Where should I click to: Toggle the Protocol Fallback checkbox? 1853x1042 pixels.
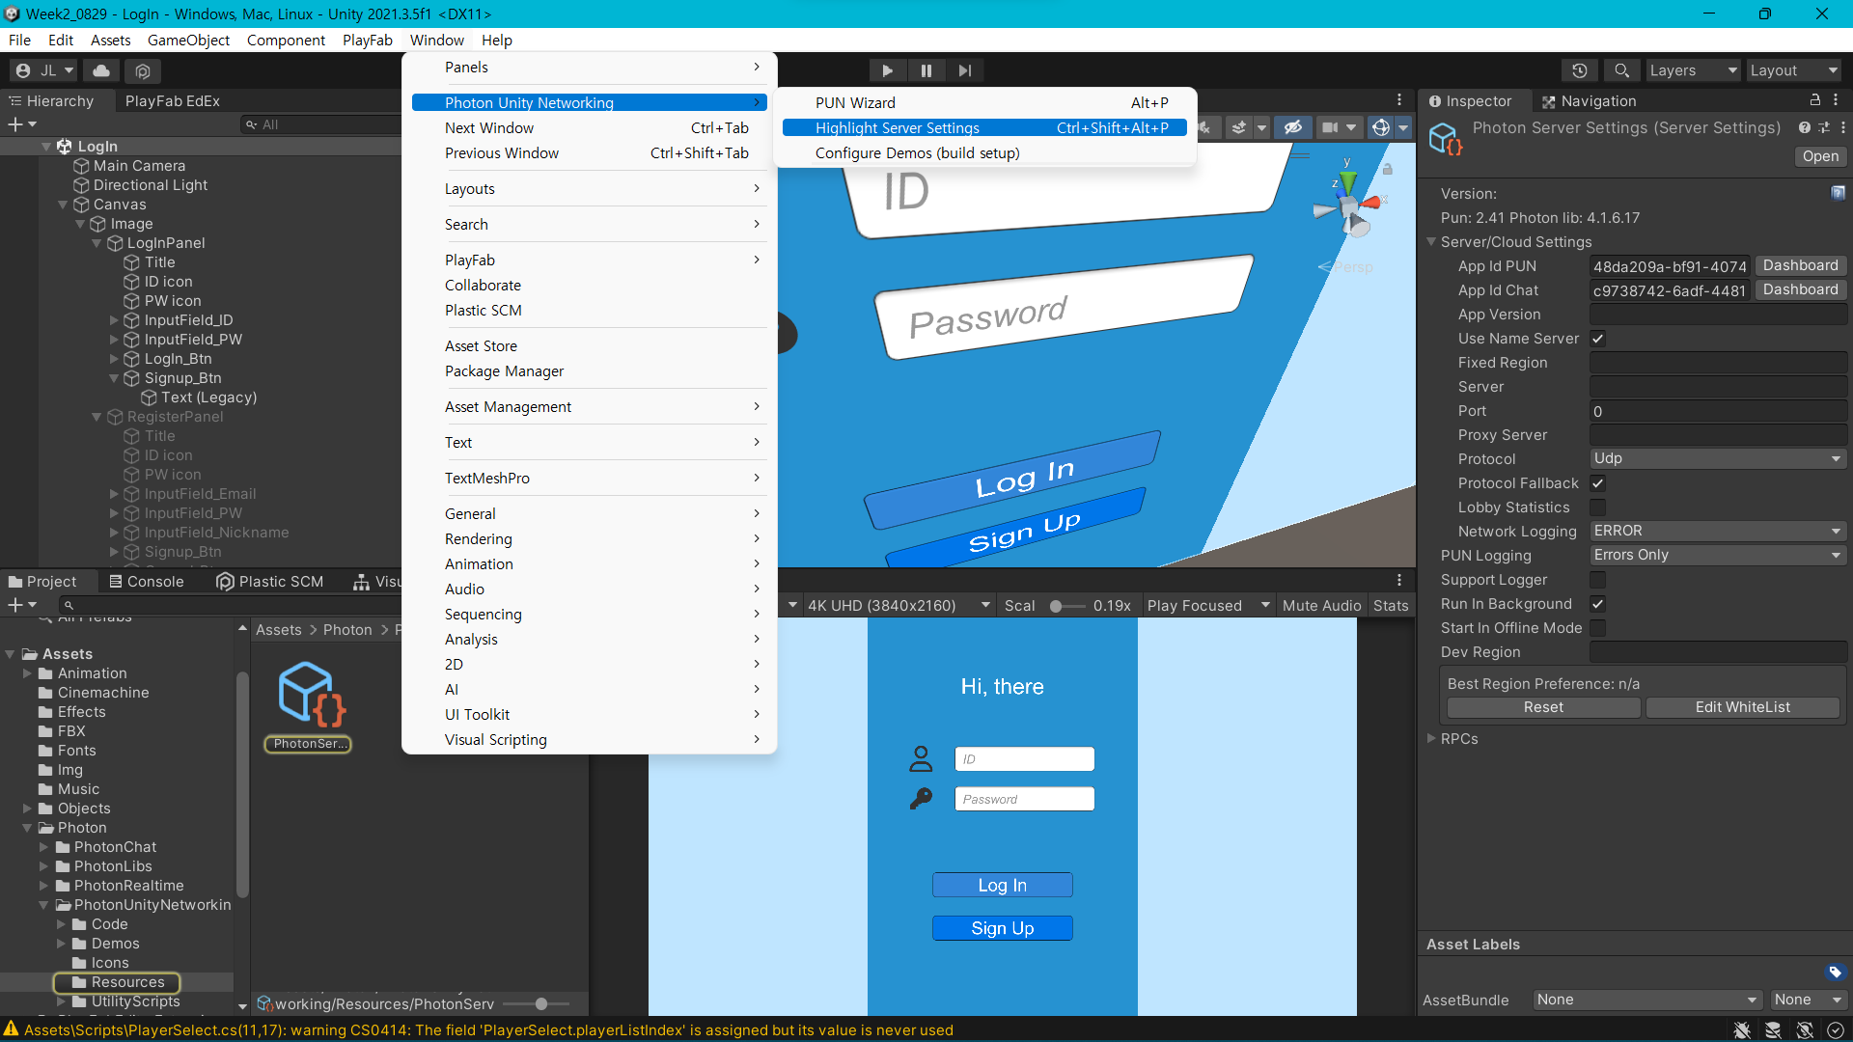pos(1598,483)
